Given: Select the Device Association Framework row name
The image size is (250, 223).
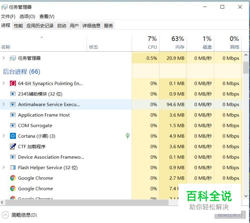Looking at the screenshot, I should pyautogui.click(x=51, y=157).
